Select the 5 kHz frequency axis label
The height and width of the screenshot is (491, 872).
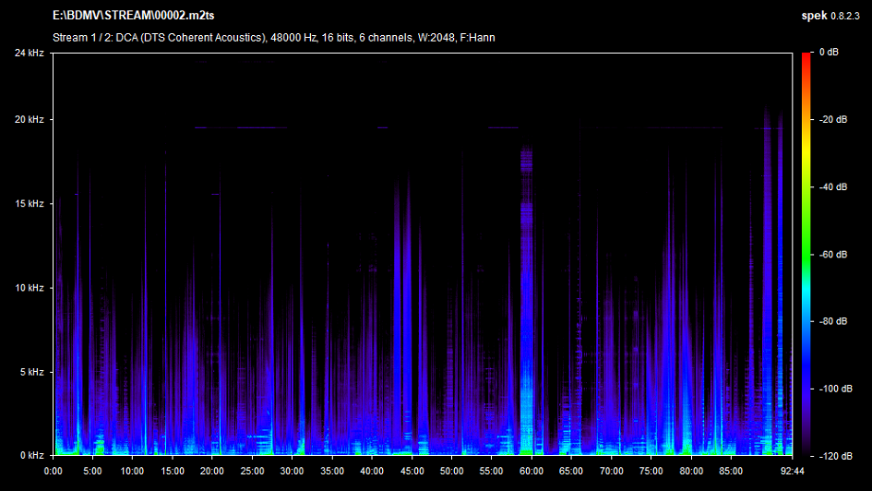click(32, 372)
